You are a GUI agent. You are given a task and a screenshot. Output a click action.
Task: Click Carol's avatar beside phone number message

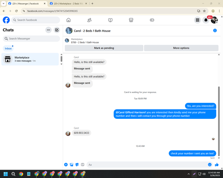[x=68, y=133]
